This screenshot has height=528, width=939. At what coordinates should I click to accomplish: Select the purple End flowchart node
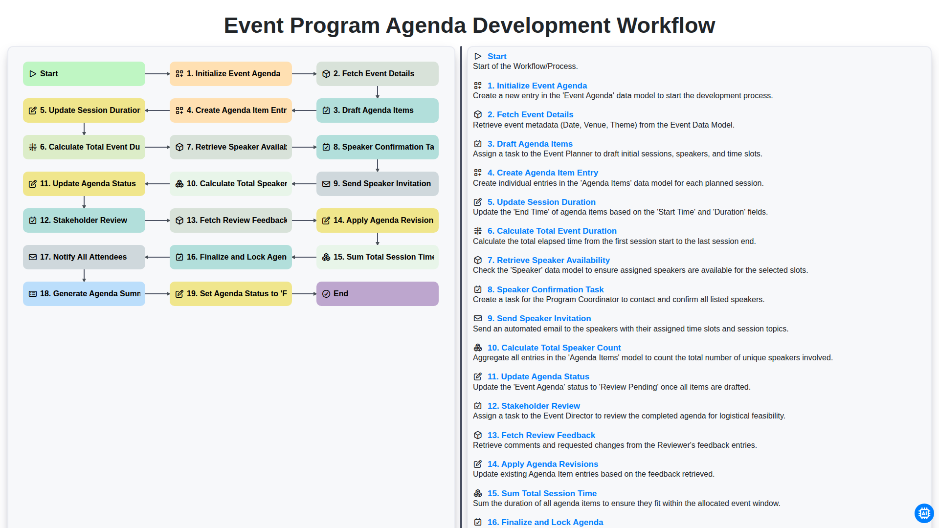tap(378, 294)
